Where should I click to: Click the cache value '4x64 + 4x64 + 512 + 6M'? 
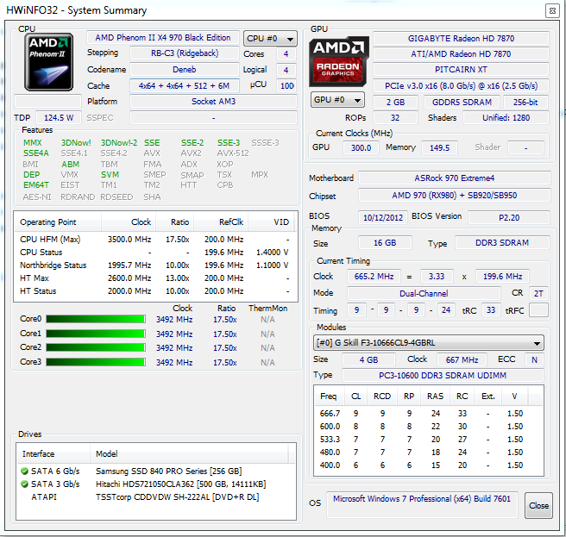point(185,86)
